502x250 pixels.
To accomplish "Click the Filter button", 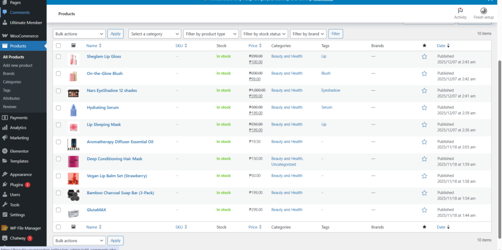I will 335,34.
